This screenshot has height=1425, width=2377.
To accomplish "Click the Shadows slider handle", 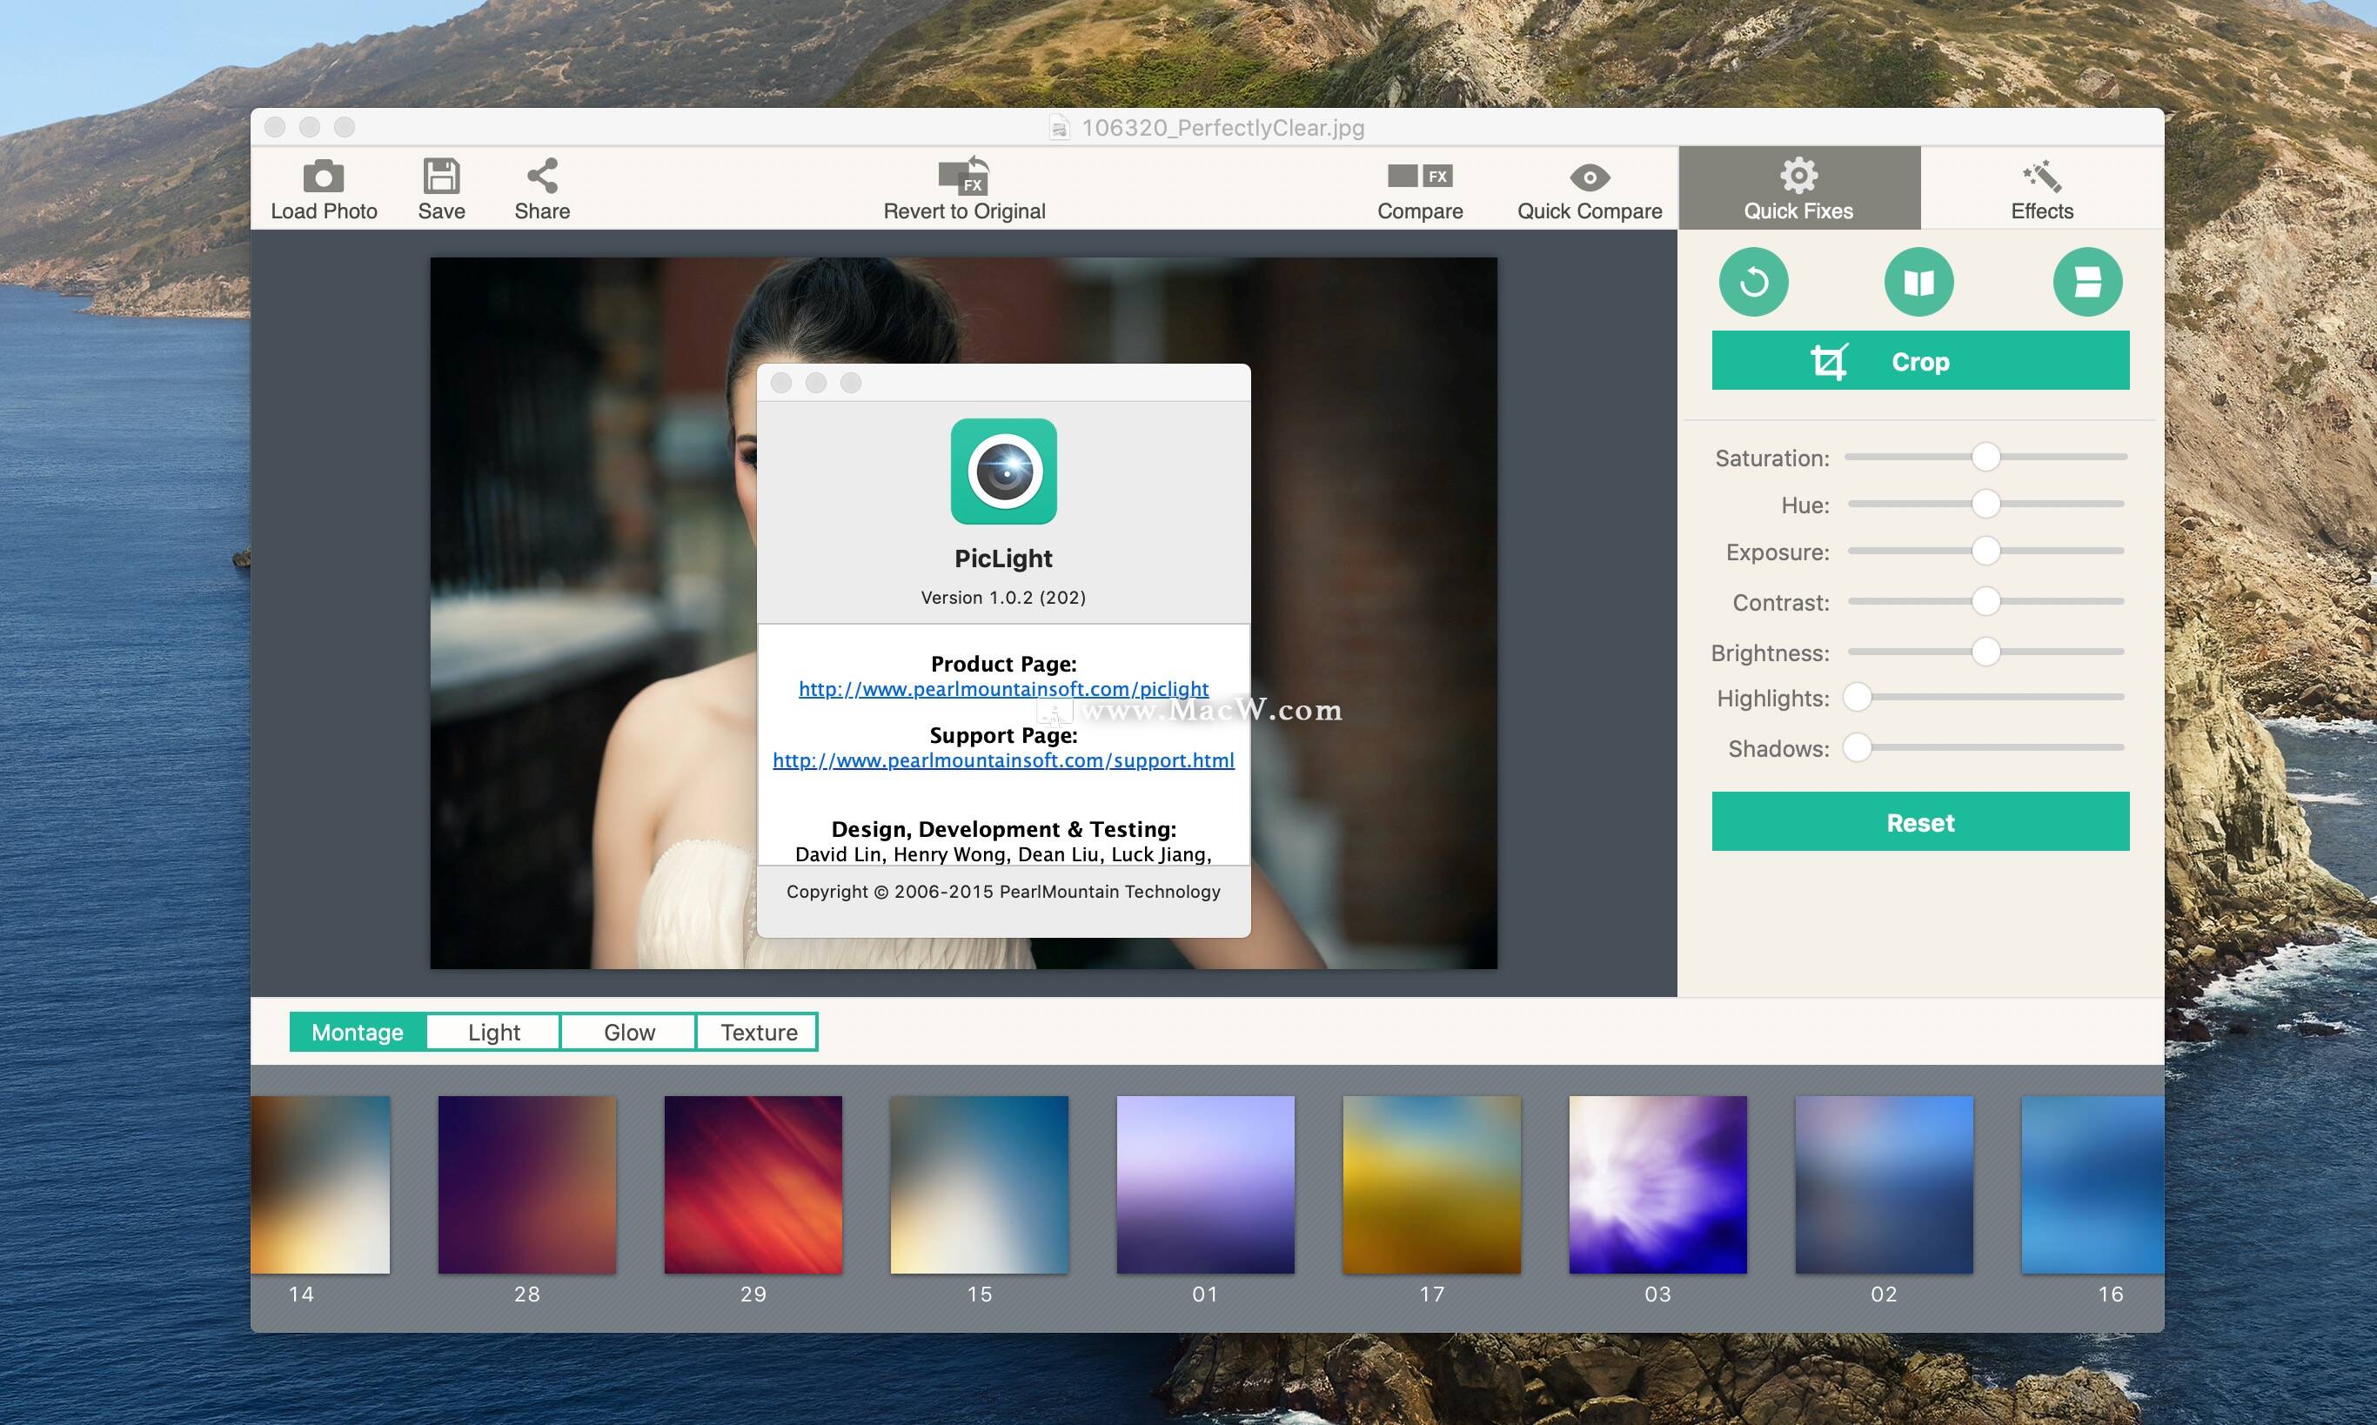I will pyautogui.click(x=1858, y=747).
